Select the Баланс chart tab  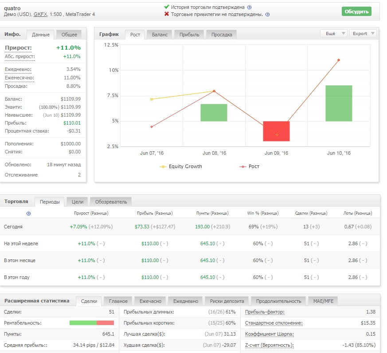pyautogui.click(x=160, y=35)
